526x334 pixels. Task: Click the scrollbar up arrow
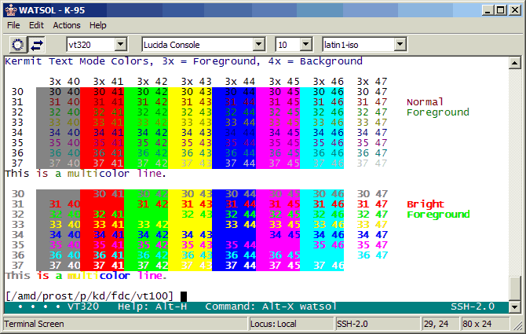tap(515, 61)
